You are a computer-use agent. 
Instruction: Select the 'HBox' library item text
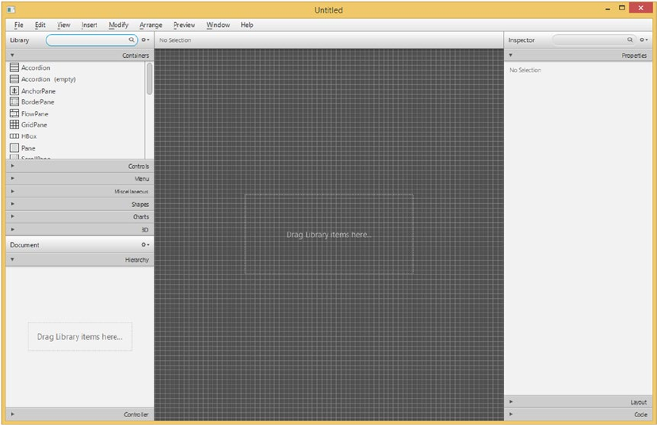pyautogui.click(x=29, y=136)
